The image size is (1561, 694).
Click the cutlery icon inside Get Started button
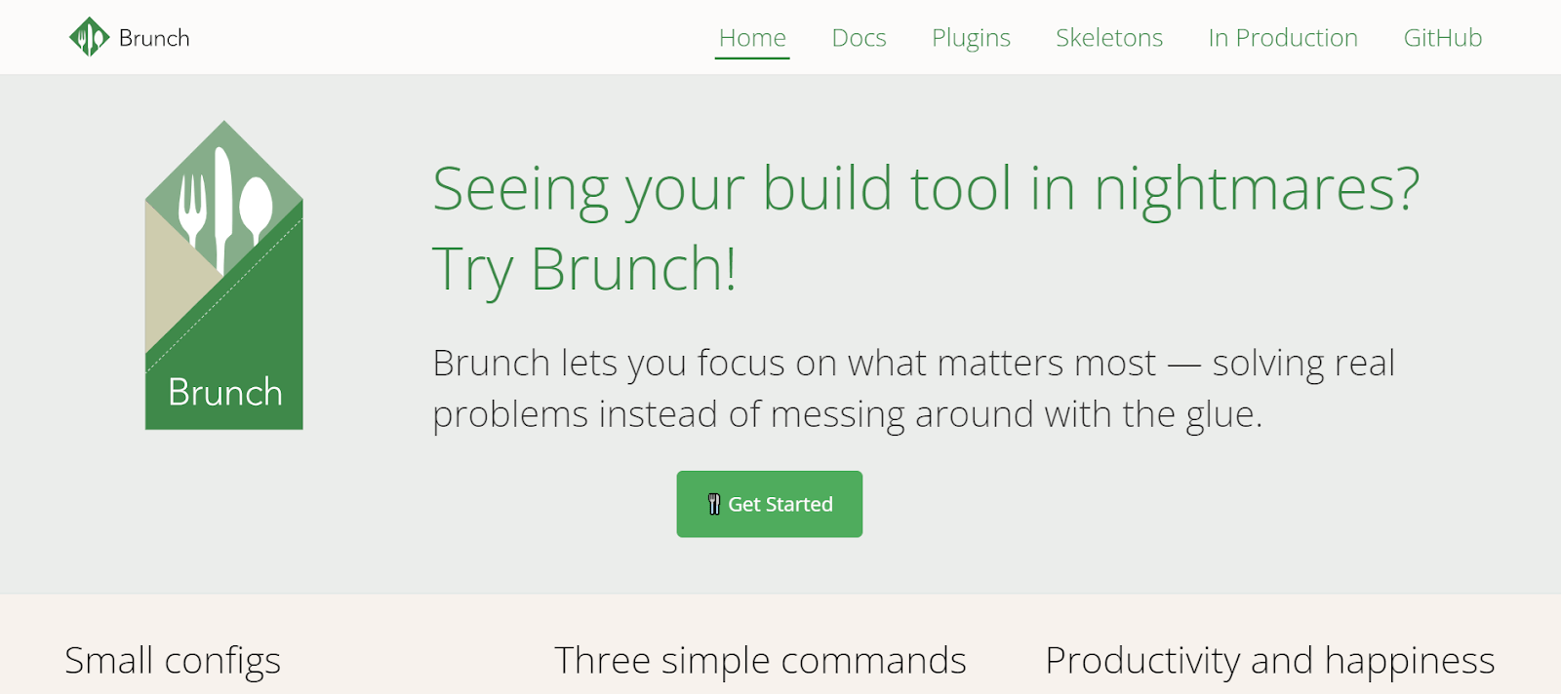[x=713, y=503]
